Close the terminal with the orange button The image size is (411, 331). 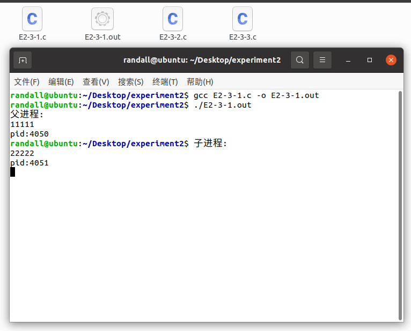coord(391,60)
